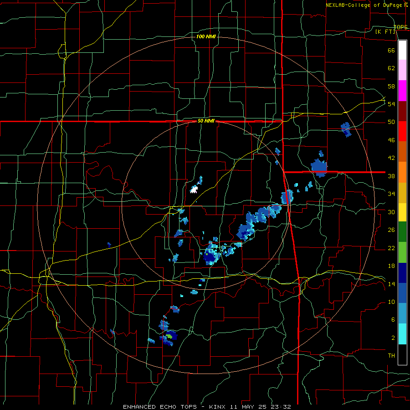Image resolution: width=410 pixels, height=410 pixels.
Task: Click the legend value '6'
Action: point(393,319)
